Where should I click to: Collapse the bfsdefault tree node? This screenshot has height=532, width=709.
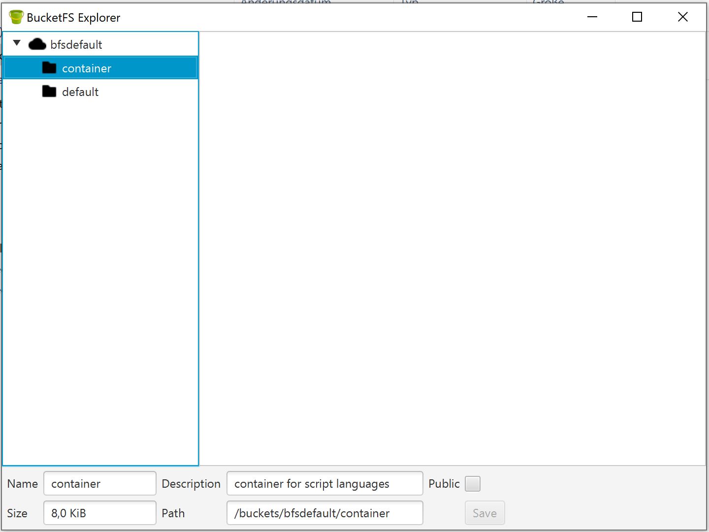pos(17,43)
